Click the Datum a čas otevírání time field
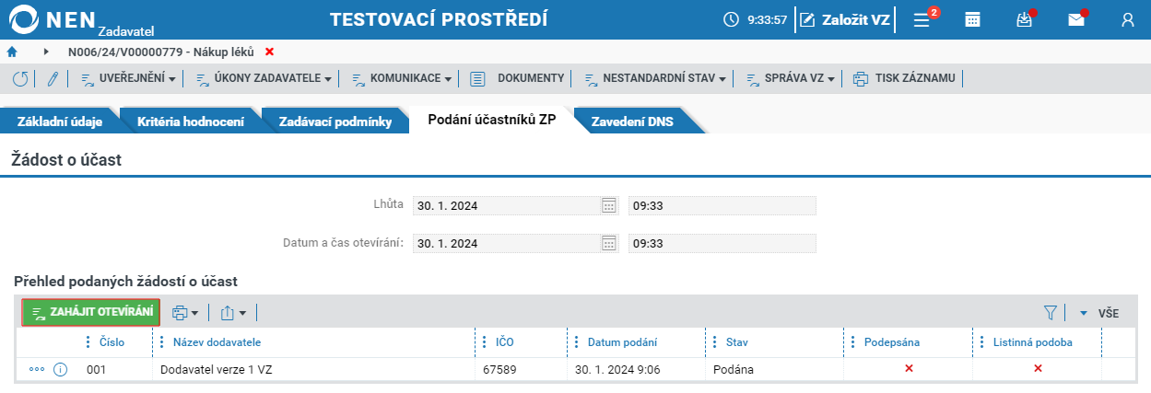The image size is (1151, 393). (x=722, y=244)
